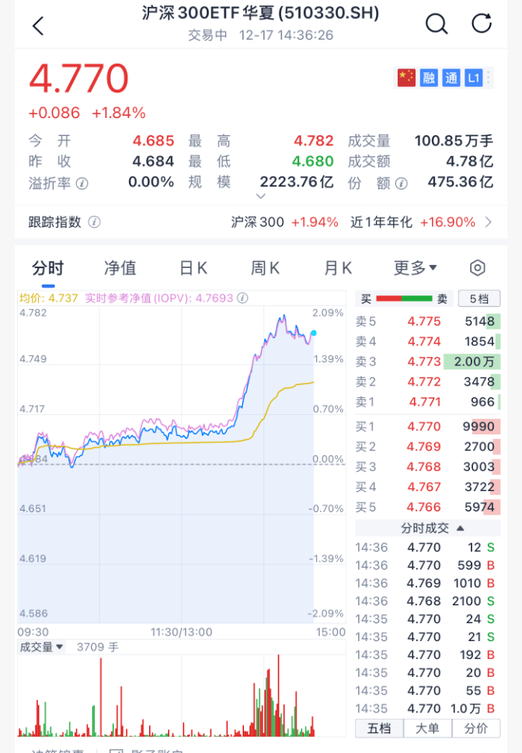Open the 沪深300 tracked index link
The height and width of the screenshot is (753, 522).
click(257, 222)
